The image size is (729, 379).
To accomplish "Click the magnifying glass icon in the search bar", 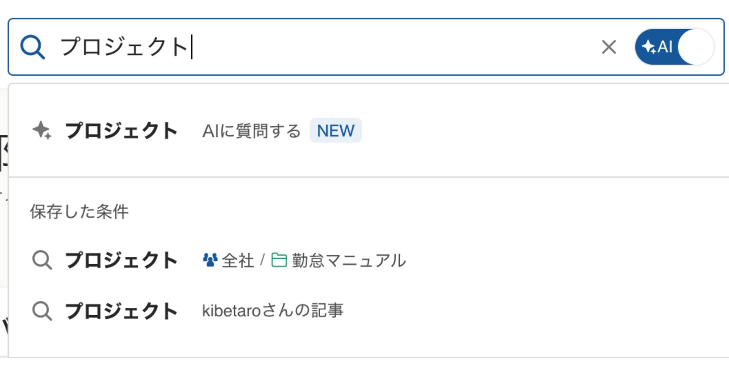I will (x=33, y=47).
